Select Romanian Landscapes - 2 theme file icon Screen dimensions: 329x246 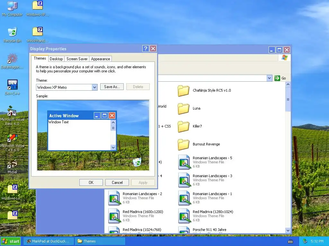(114, 198)
